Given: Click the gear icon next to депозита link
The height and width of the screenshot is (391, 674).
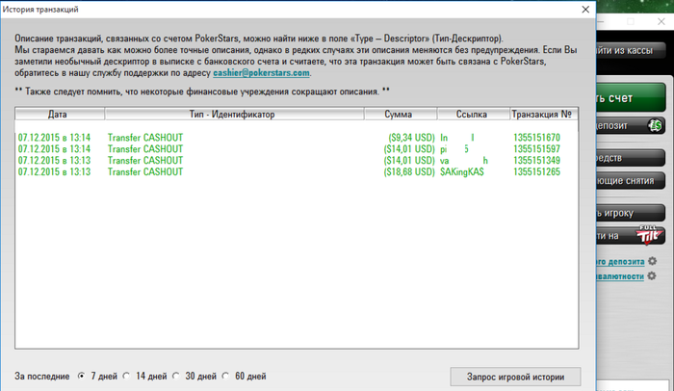Looking at the screenshot, I should point(653,261).
